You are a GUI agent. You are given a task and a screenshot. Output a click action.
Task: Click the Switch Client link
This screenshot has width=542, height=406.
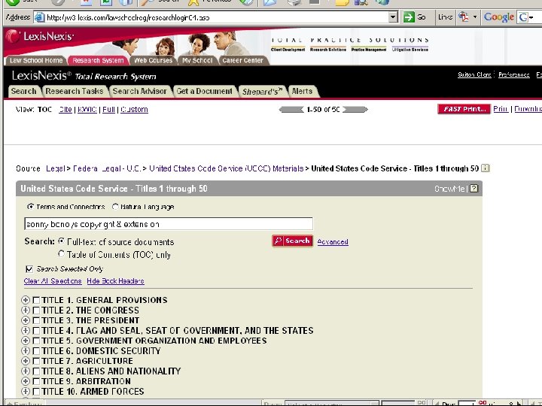point(474,74)
